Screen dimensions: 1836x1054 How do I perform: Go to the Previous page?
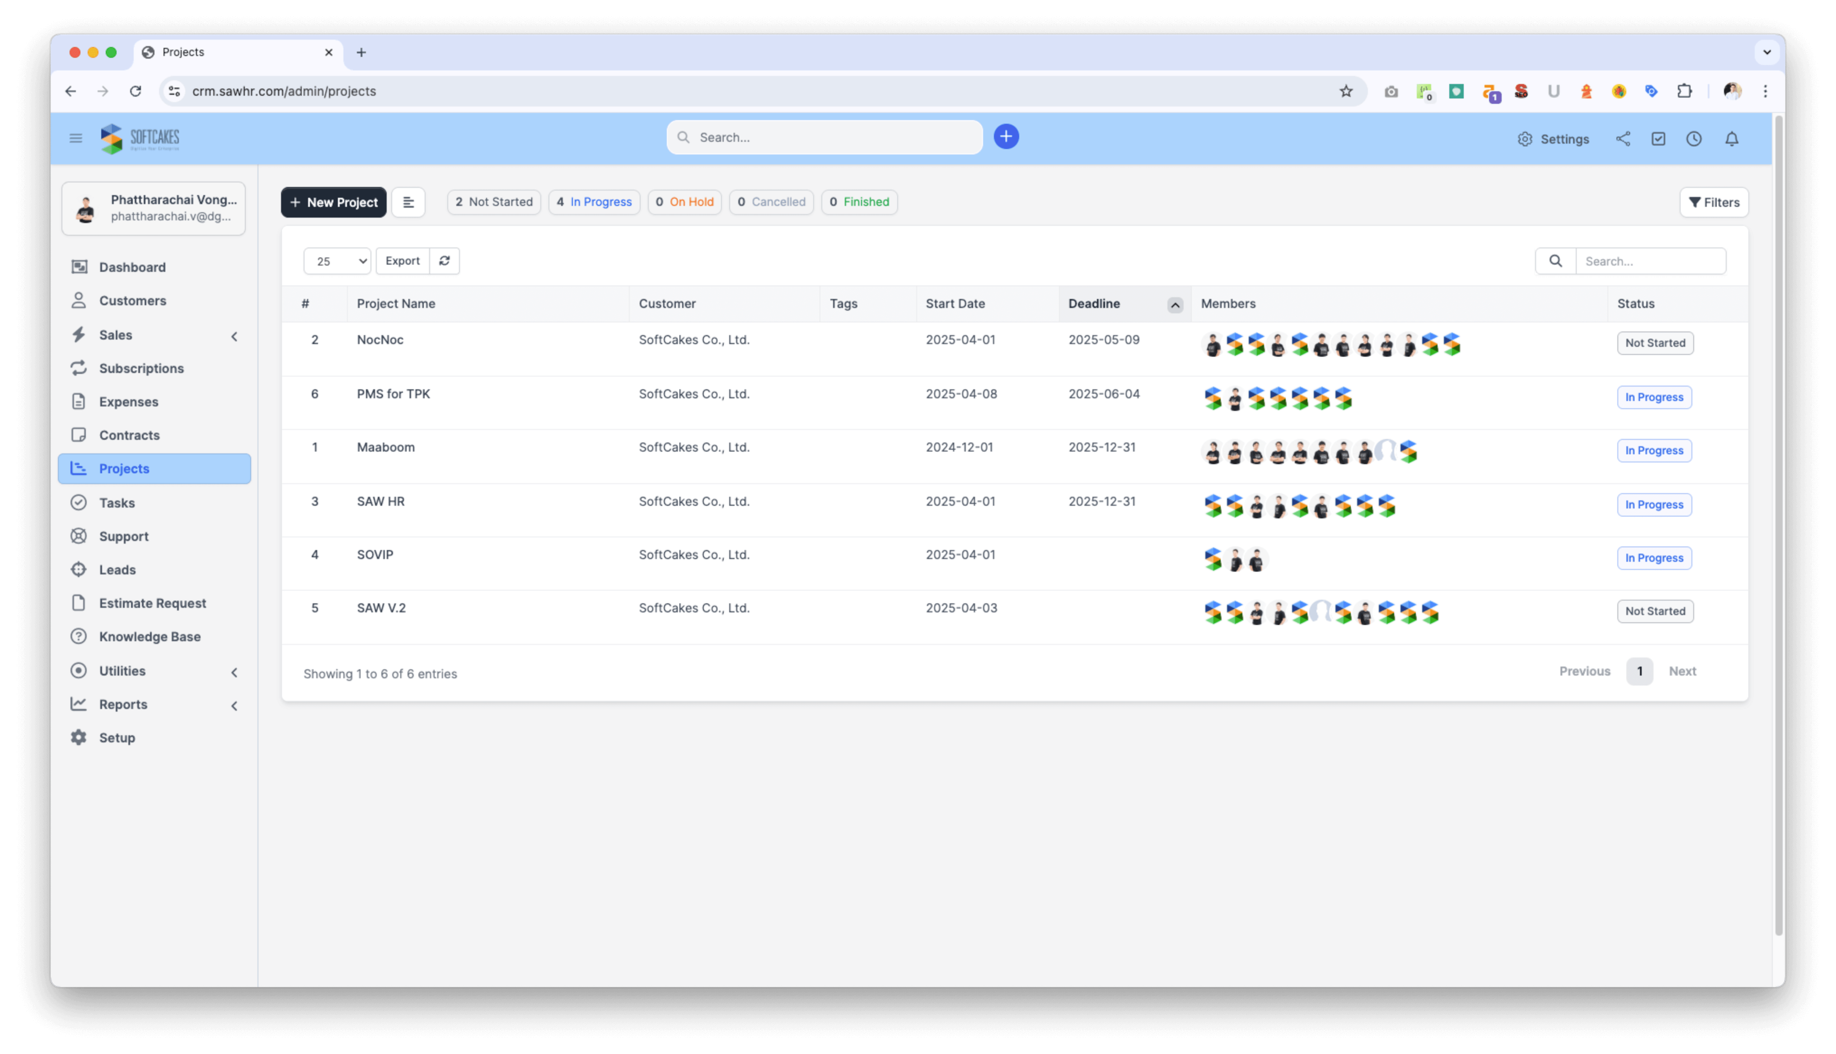[1584, 671]
